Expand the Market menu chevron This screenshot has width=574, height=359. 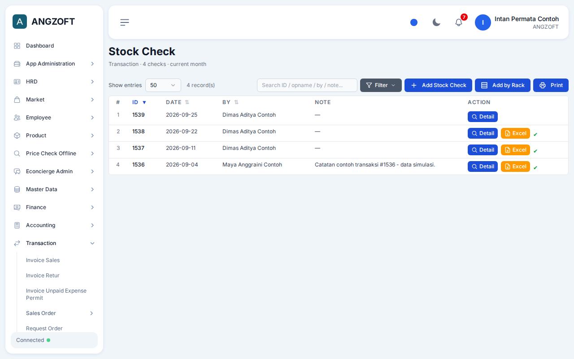coord(92,100)
